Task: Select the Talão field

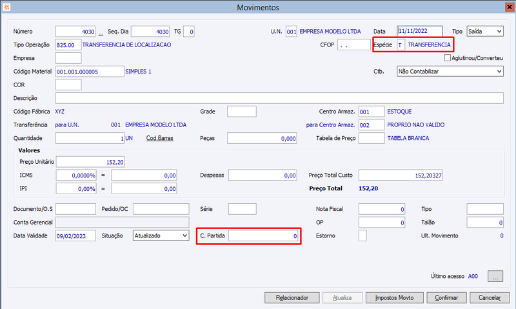Action: click(x=485, y=223)
